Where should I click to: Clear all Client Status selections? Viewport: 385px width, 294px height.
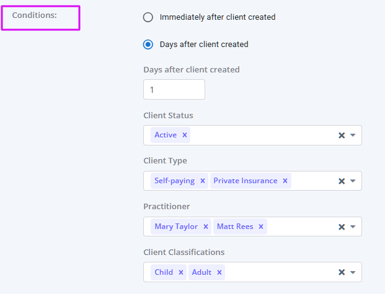pos(341,136)
